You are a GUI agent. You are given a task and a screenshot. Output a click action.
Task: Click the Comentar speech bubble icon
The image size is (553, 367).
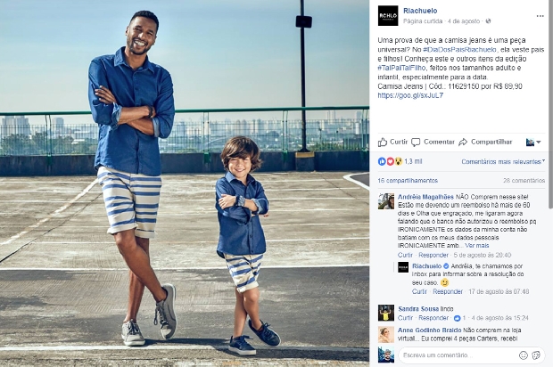pyautogui.click(x=416, y=143)
